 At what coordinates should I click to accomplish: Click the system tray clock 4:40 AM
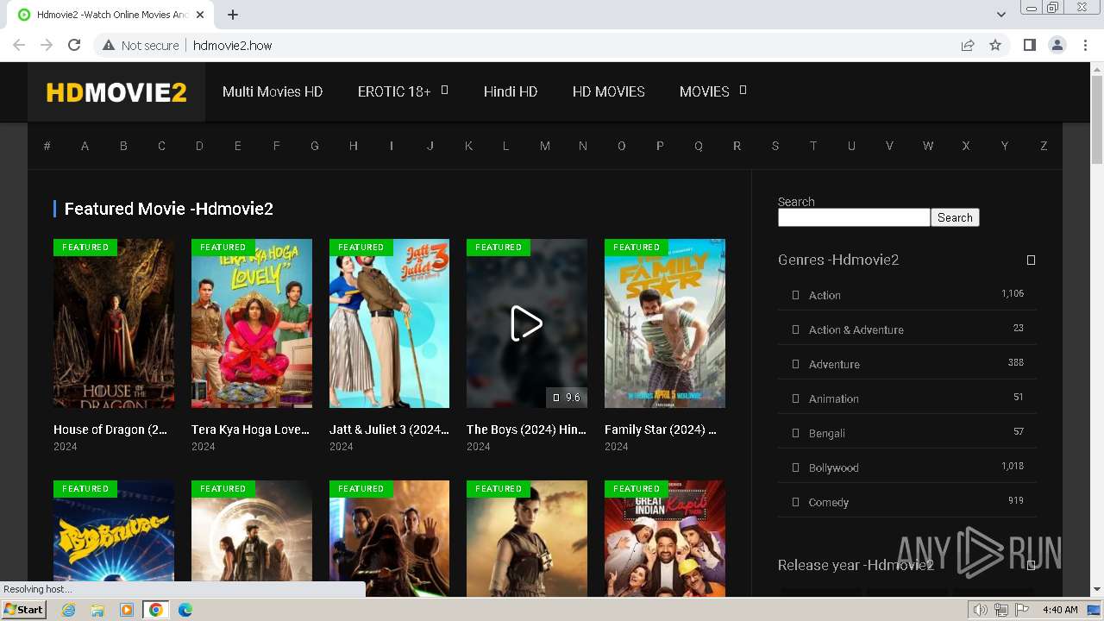pos(1060,610)
